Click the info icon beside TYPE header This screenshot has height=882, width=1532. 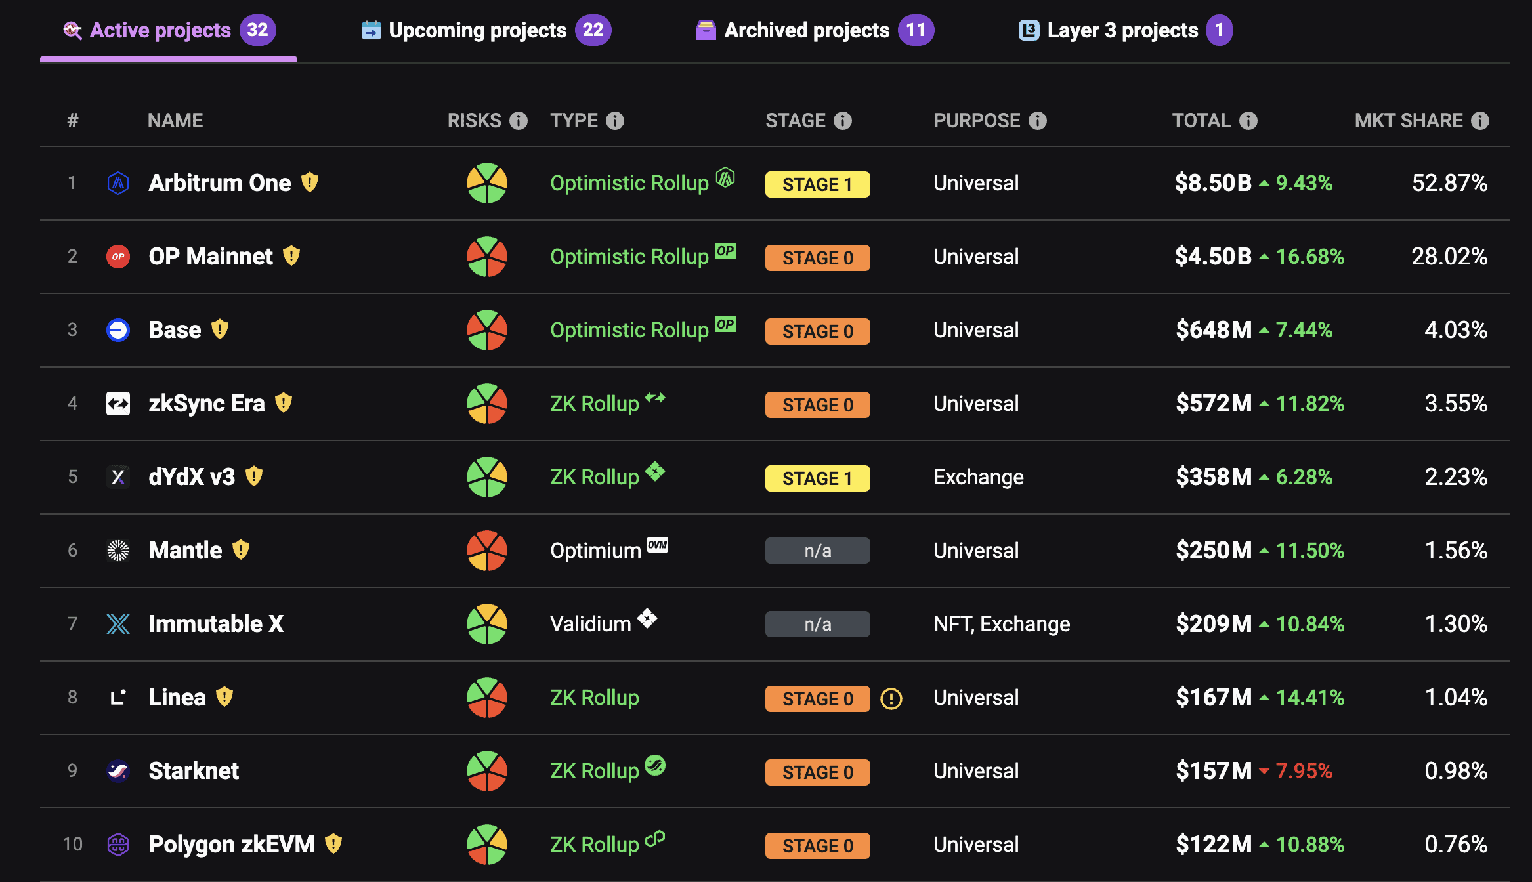(x=615, y=121)
